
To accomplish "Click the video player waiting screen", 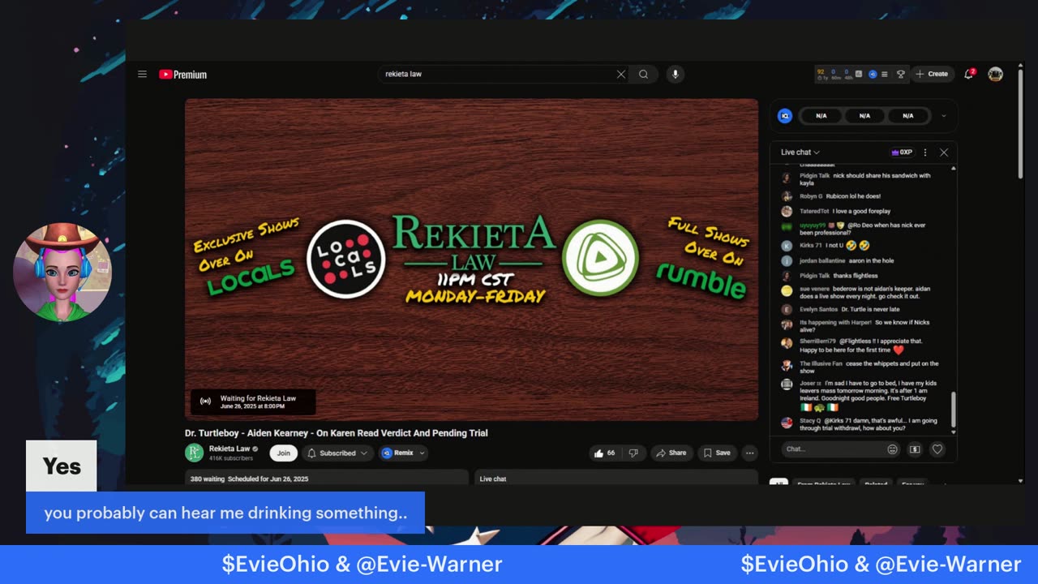I will click(471, 260).
